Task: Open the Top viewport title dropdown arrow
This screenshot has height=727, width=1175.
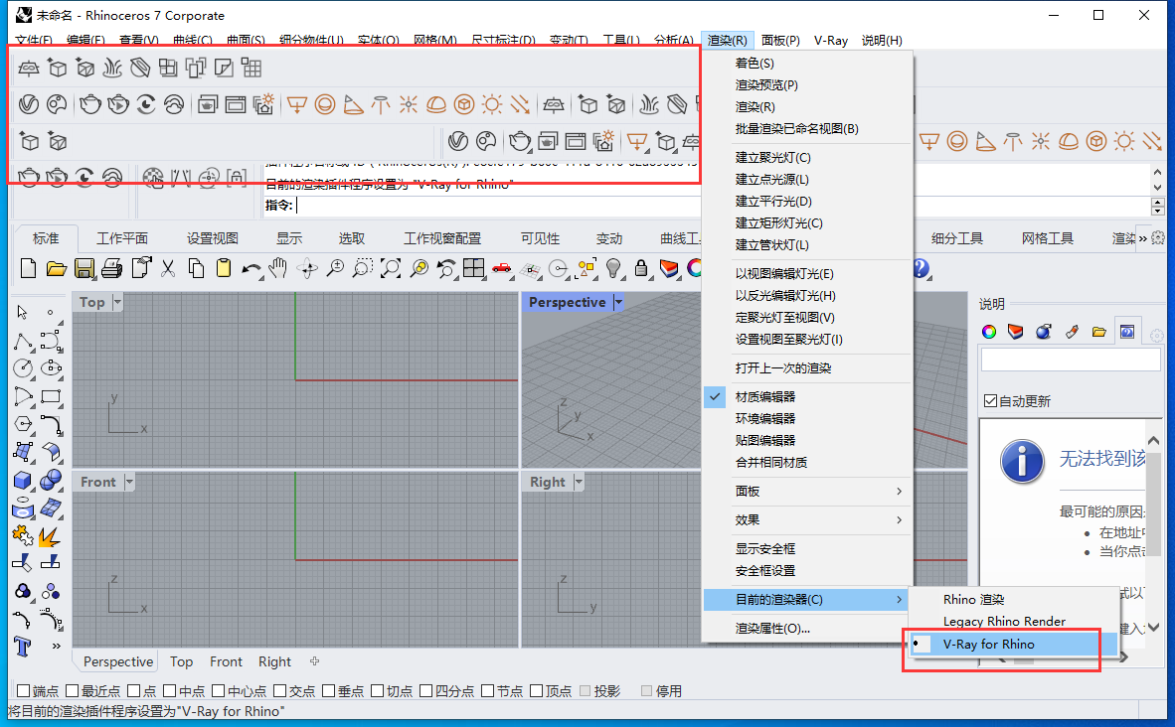Action: 117,302
